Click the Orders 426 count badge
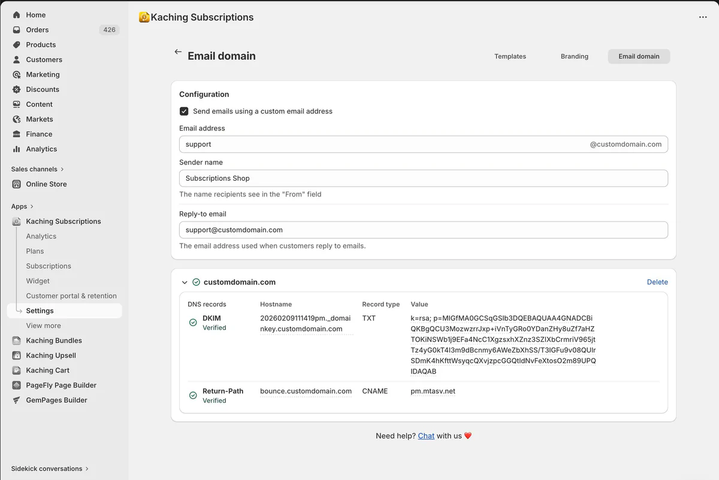The height and width of the screenshot is (480, 719). pyautogui.click(x=109, y=30)
